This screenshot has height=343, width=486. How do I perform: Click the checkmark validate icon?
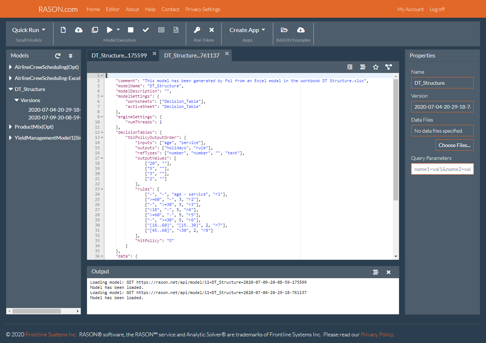pos(146,30)
